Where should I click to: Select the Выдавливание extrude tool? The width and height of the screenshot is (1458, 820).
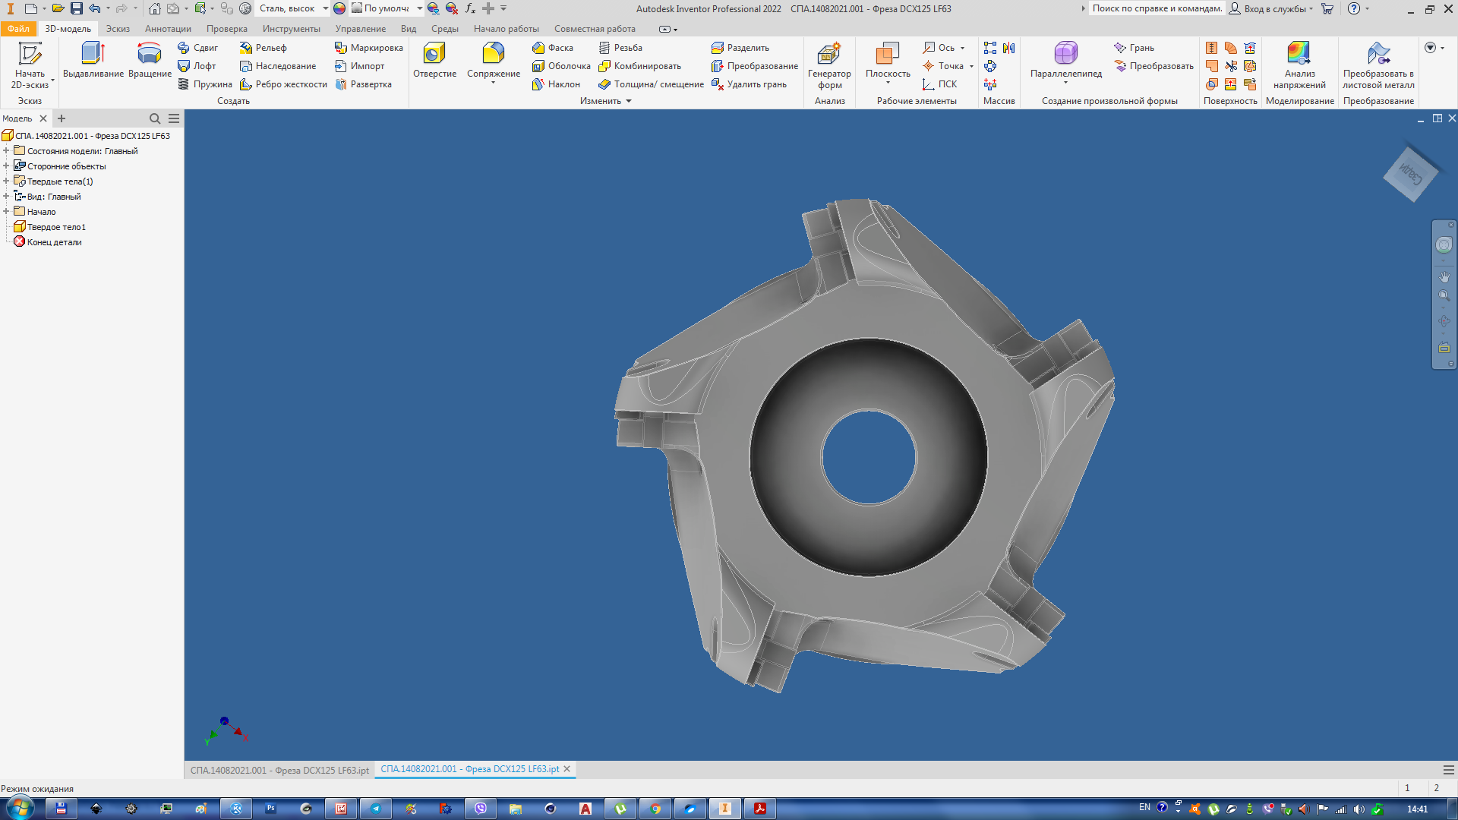point(93,61)
